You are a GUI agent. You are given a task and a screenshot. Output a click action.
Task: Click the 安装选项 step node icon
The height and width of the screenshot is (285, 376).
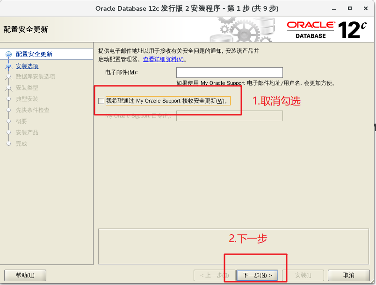8,66
